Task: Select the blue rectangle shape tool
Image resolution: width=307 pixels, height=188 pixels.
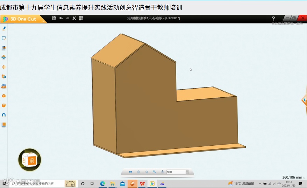Action: pos(3,38)
